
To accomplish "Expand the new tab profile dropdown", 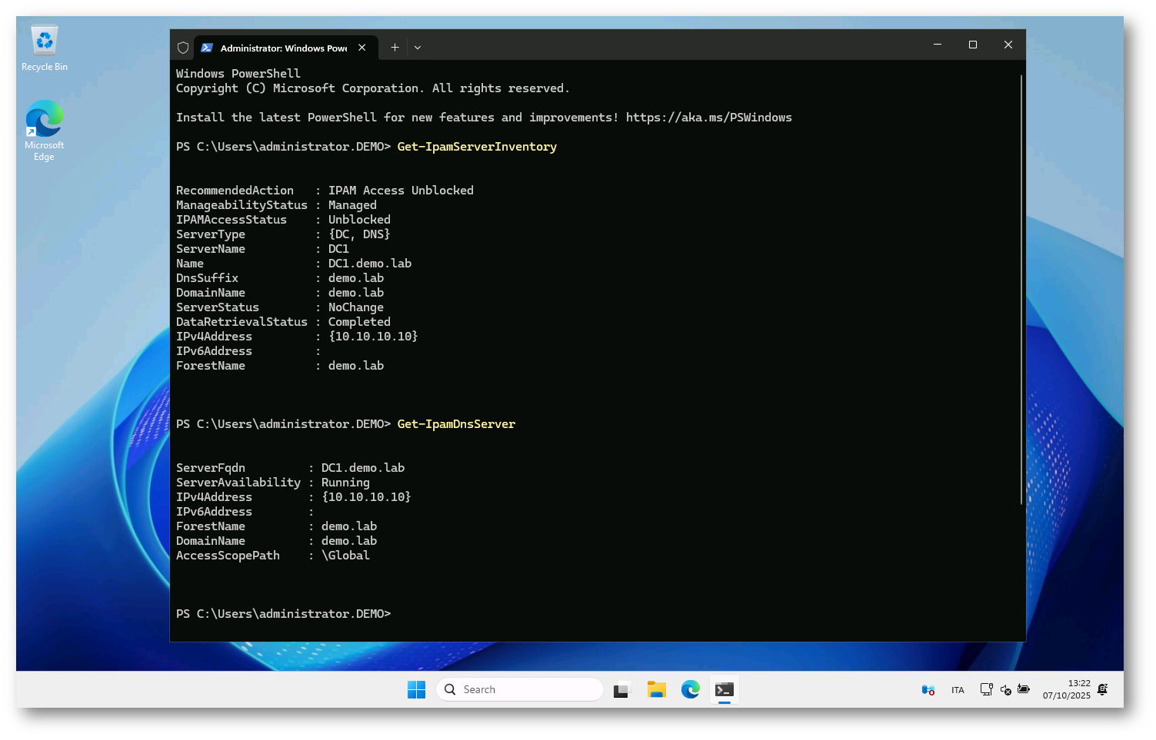I will point(418,48).
